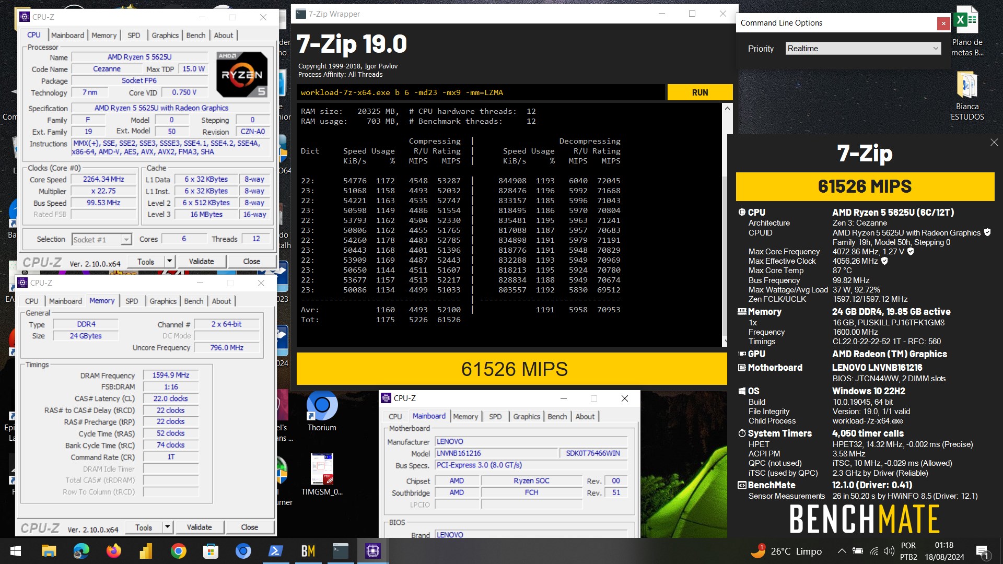
Task: Open the Windows Start menu
Action: (x=16, y=551)
